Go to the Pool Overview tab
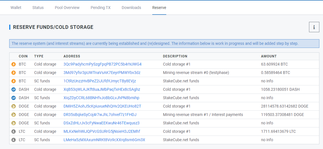 67,8
